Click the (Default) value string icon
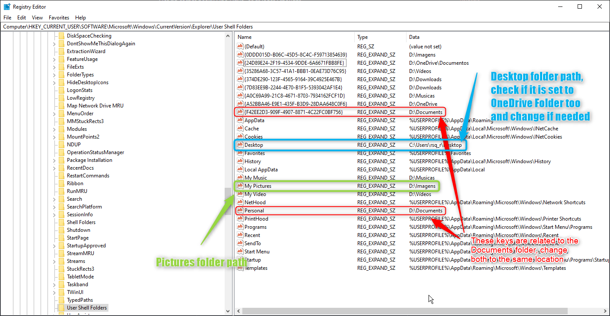The image size is (610, 316). (x=240, y=46)
